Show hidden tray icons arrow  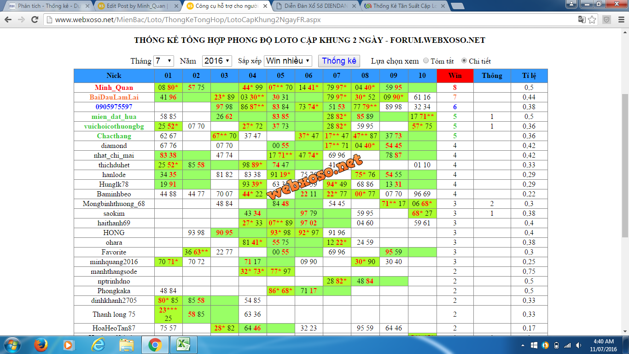pyautogui.click(x=523, y=345)
